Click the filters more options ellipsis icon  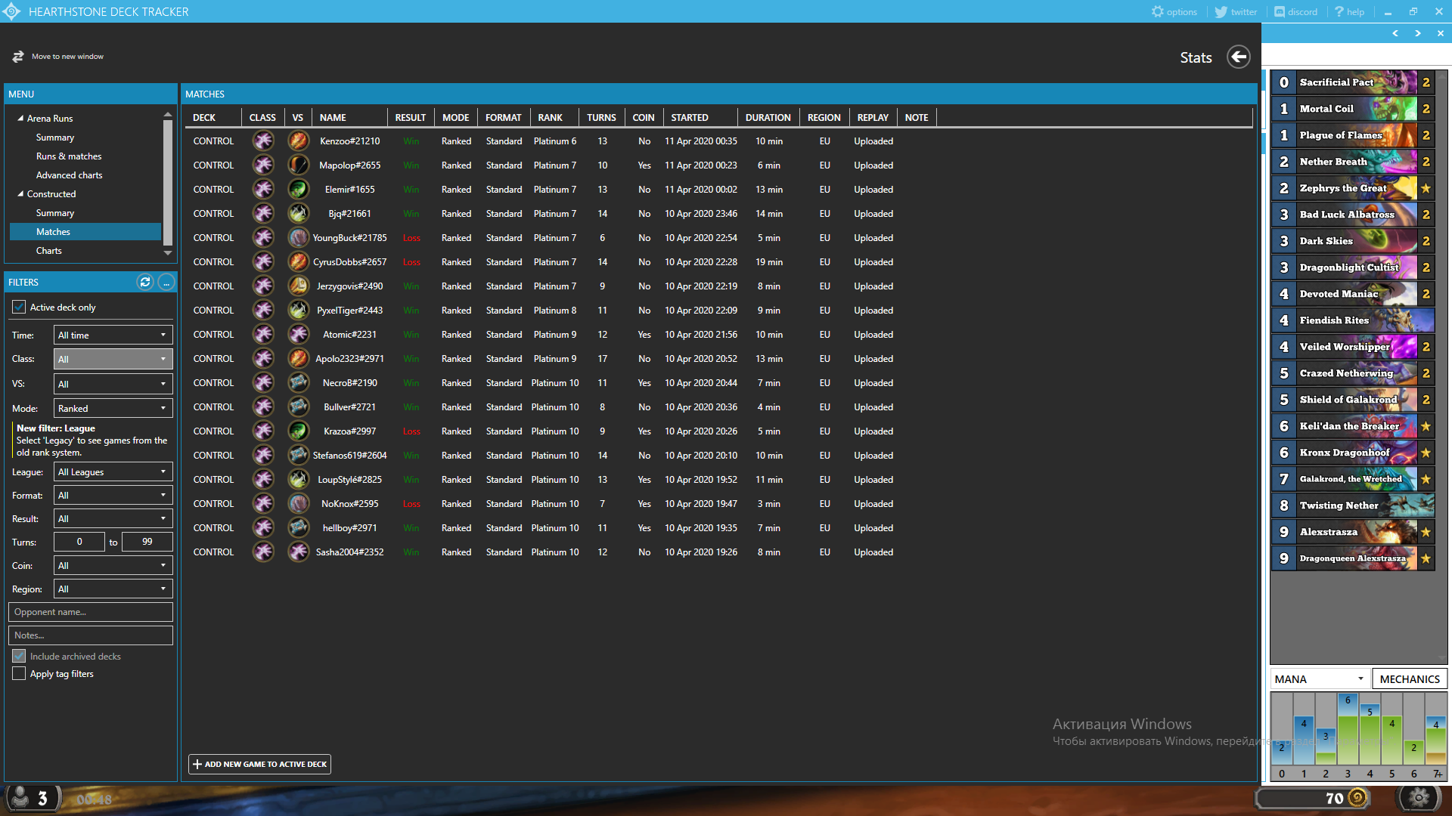[x=166, y=282]
